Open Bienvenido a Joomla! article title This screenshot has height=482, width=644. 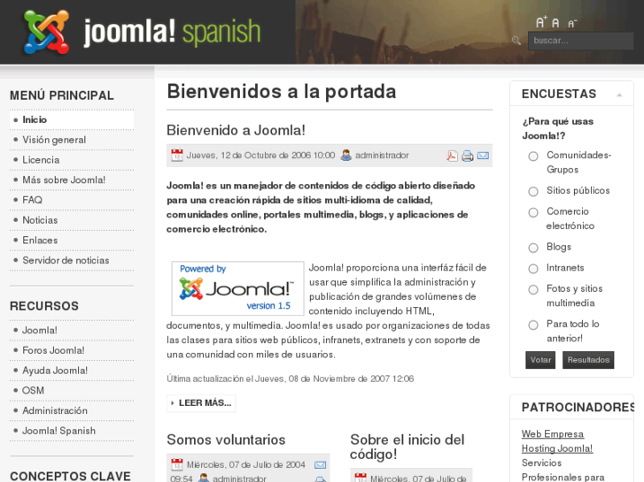(x=236, y=130)
